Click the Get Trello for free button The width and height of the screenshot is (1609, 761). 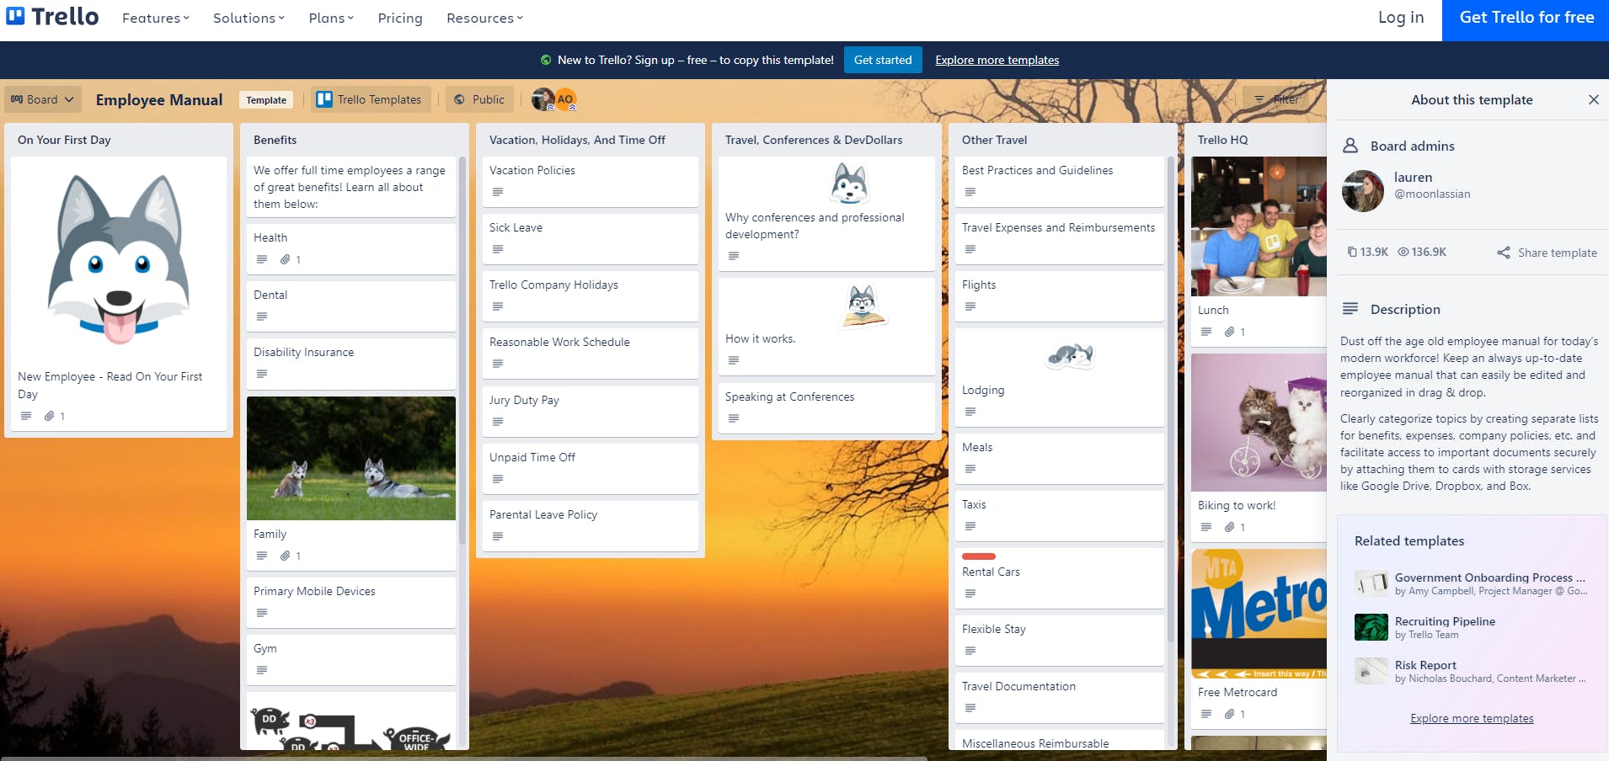pos(1526,20)
